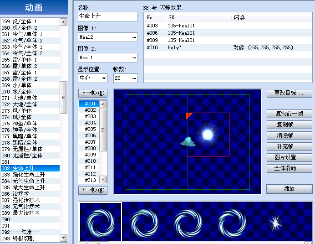Select animation 086:治疗术
The height and width of the screenshot is (244, 315).
30,194
